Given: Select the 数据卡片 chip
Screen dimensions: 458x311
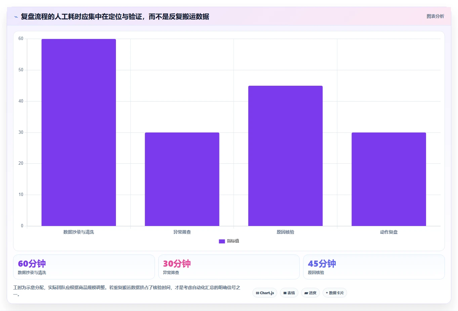Looking at the screenshot, I should tap(335, 293).
